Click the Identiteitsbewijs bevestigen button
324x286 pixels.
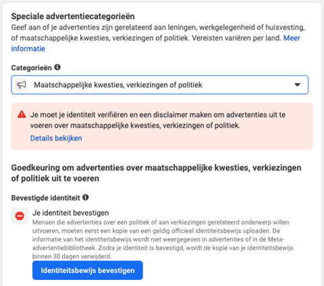tap(88, 270)
